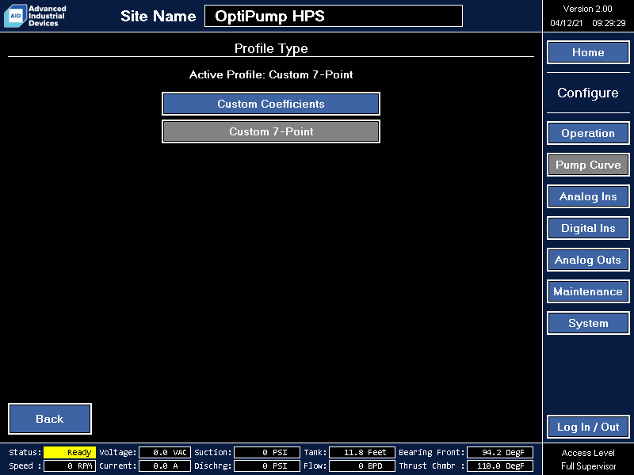Open the System settings menu
The width and height of the screenshot is (634, 475).
(x=588, y=323)
